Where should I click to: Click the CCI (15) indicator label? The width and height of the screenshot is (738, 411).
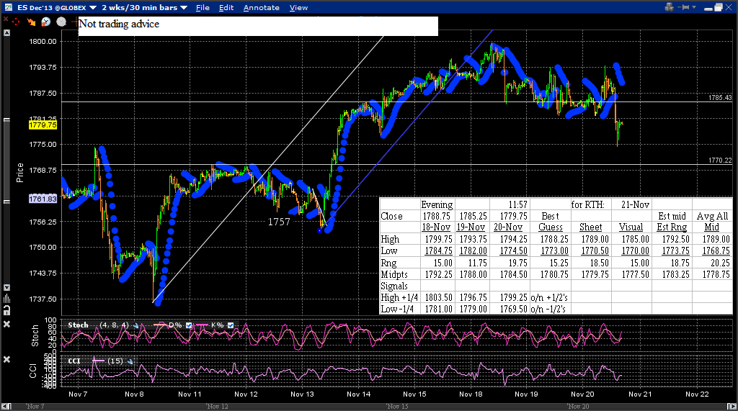[96, 361]
